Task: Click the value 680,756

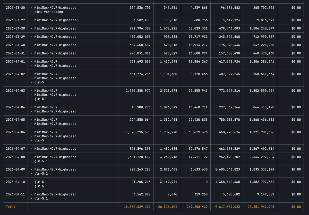Action: [x=201, y=20]
